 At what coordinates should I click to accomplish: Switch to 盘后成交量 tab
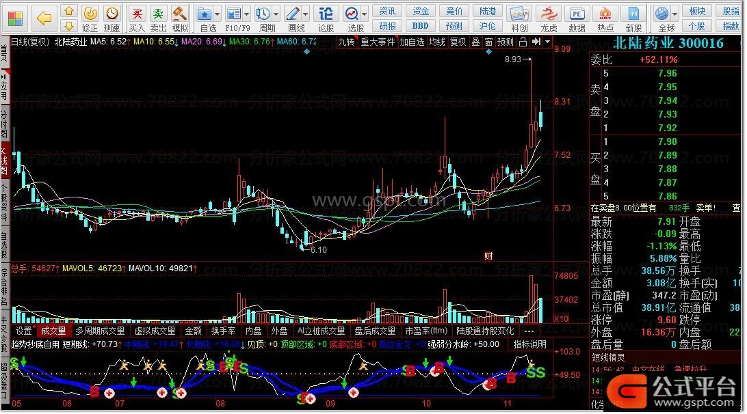pyautogui.click(x=376, y=331)
